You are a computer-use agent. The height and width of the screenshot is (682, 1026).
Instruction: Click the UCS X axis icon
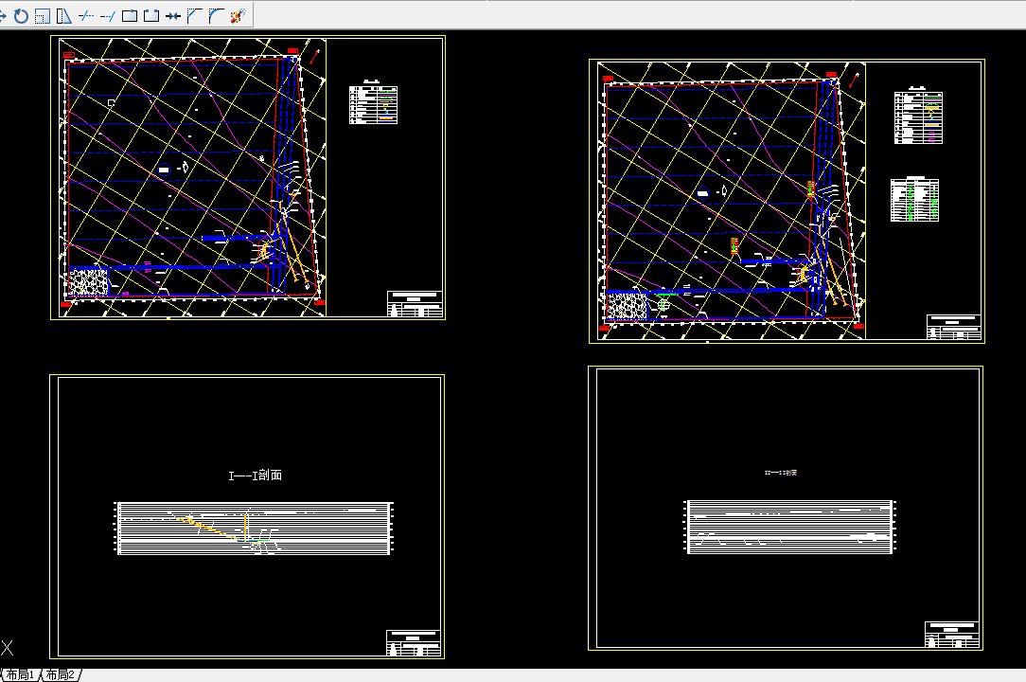[x=8, y=648]
